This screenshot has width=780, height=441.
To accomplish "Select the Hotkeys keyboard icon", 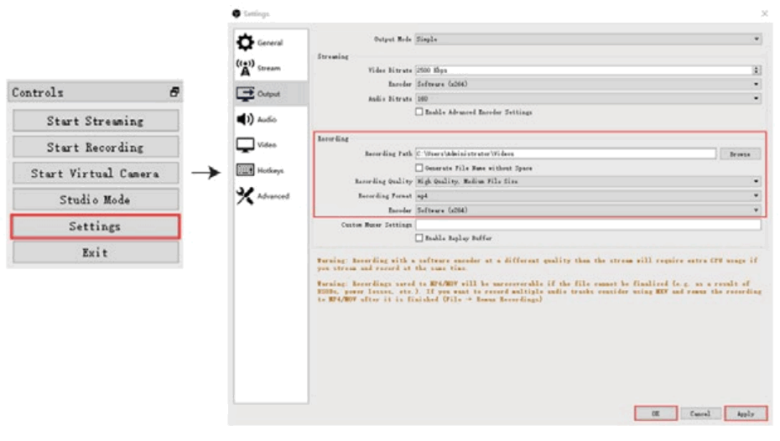I will (245, 170).
